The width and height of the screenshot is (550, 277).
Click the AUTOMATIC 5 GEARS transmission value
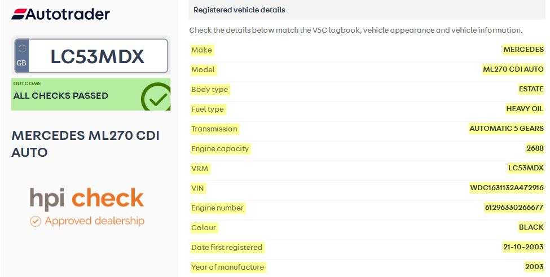(x=506, y=129)
